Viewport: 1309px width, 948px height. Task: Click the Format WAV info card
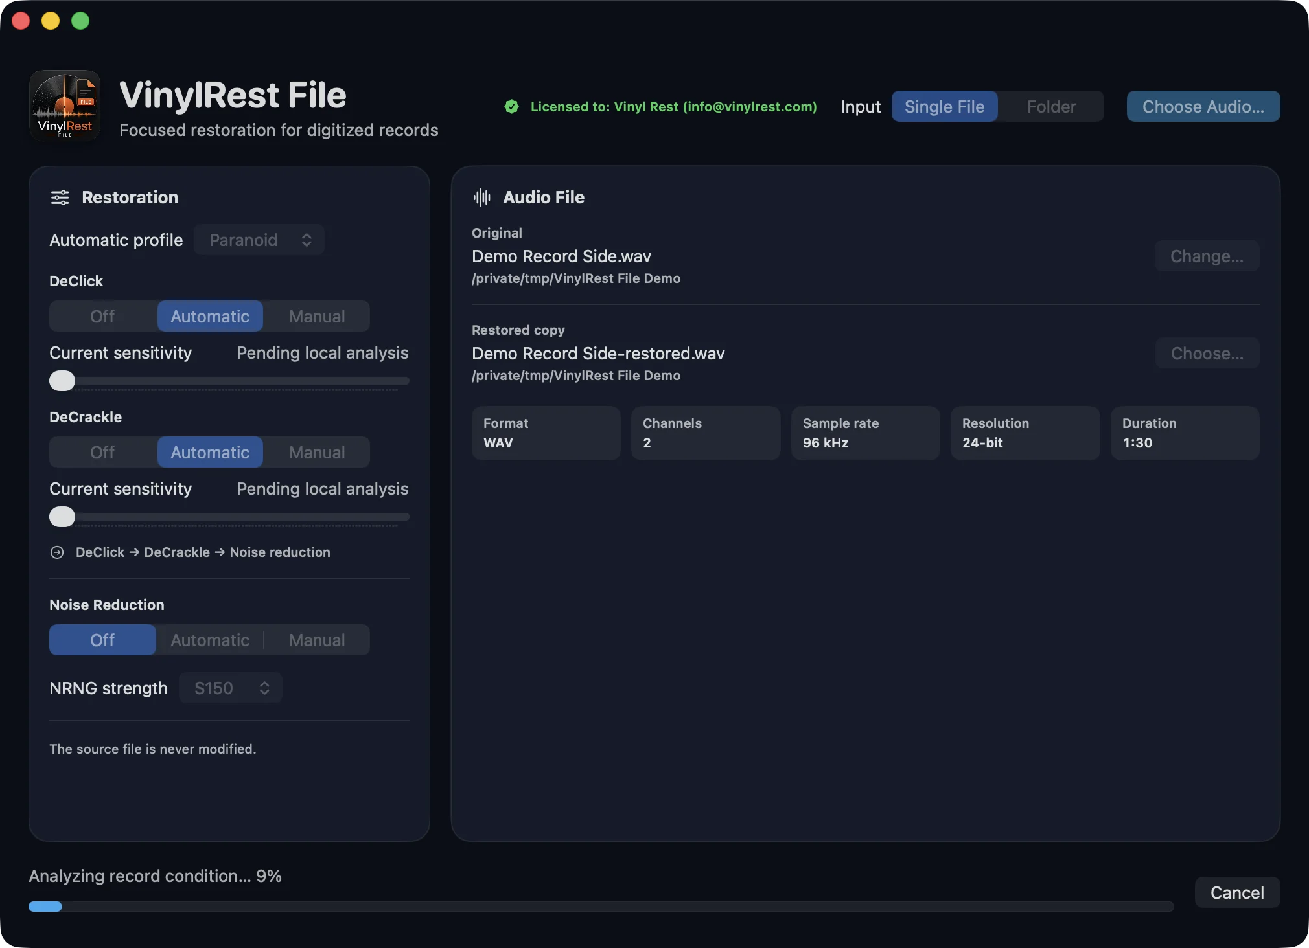click(546, 433)
